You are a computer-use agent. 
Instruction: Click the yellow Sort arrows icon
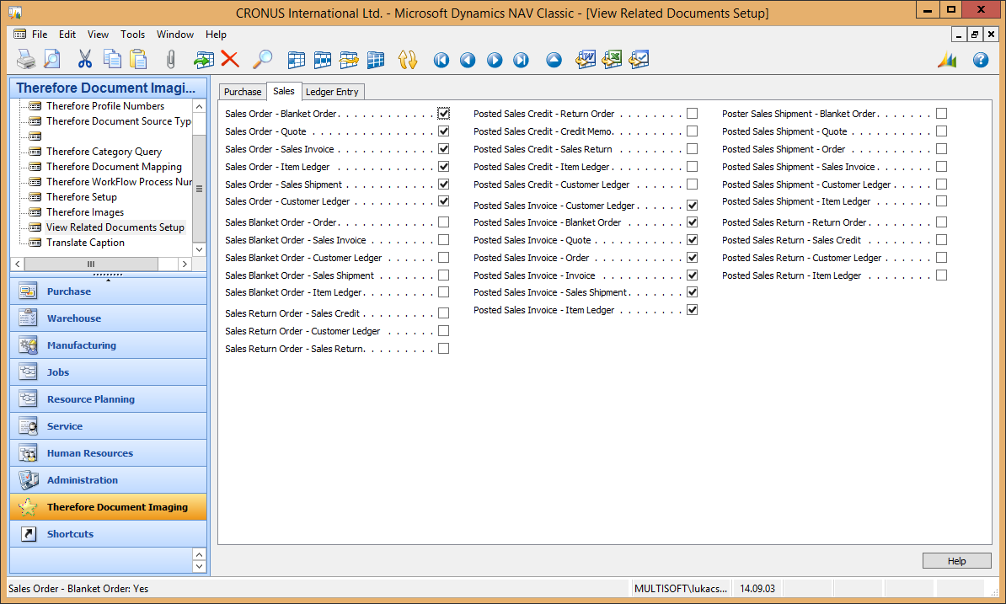point(408,60)
